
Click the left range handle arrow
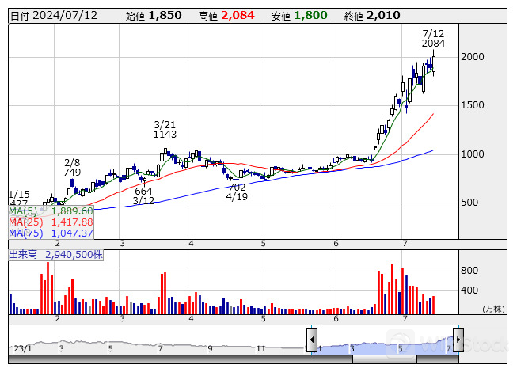pyautogui.click(x=312, y=340)
